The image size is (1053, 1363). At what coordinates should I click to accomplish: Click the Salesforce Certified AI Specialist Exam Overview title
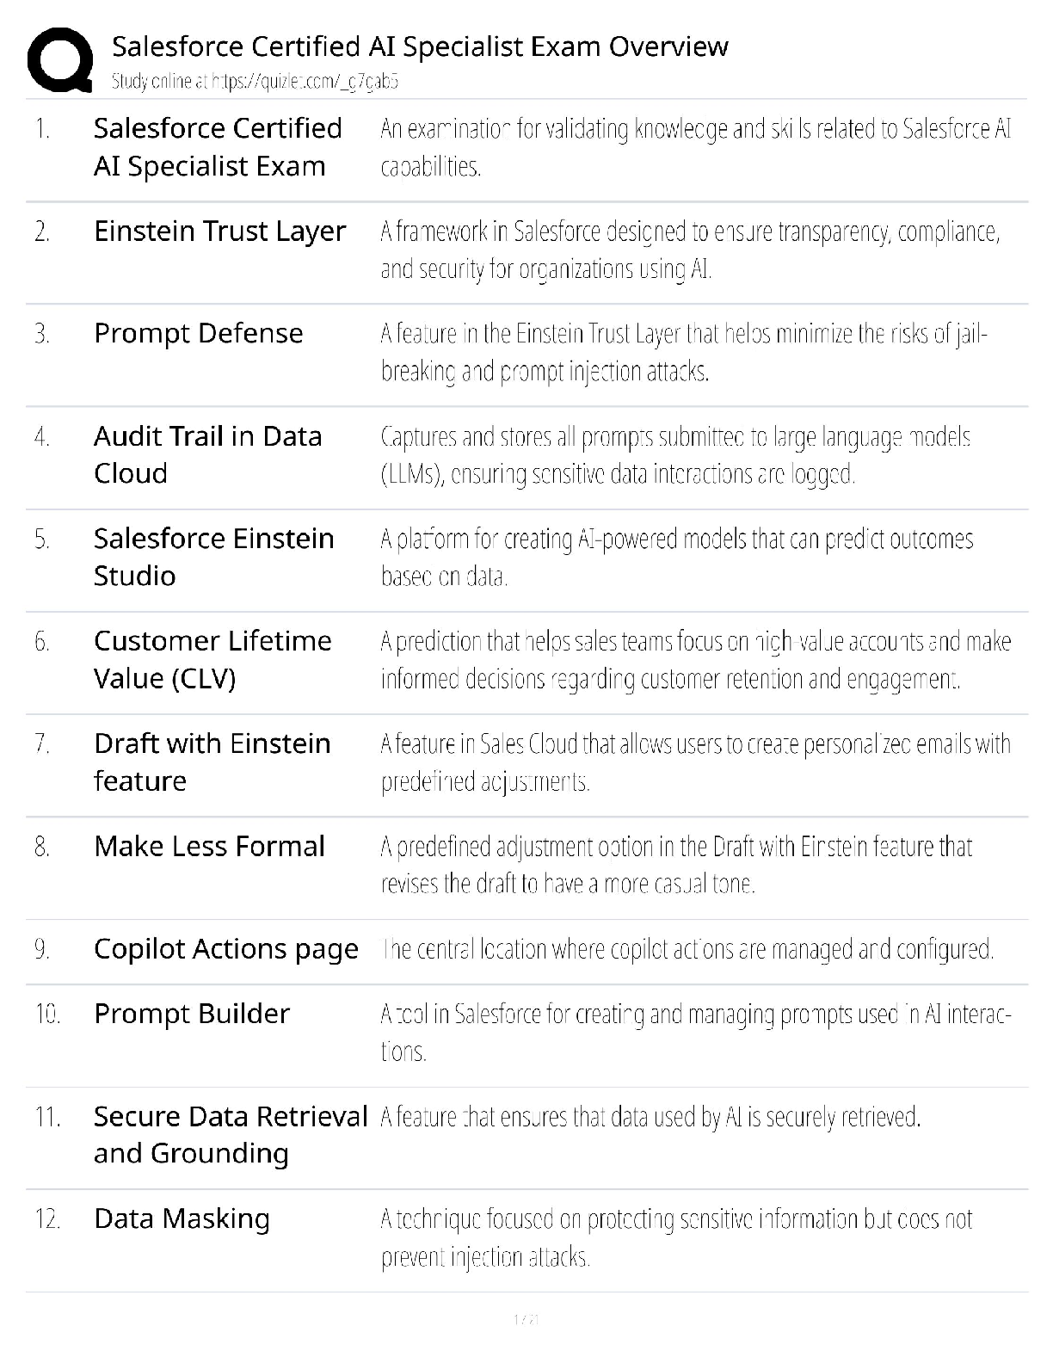tap(420, 46)
